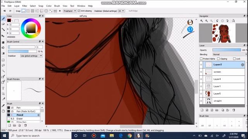
Task: Select the Magic Wand tool
Action: tap(3, 71)
